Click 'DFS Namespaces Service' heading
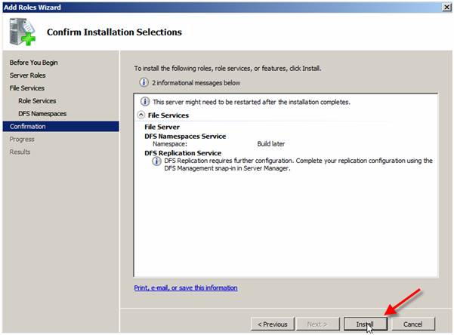454x335 pixels. (185, 137)
